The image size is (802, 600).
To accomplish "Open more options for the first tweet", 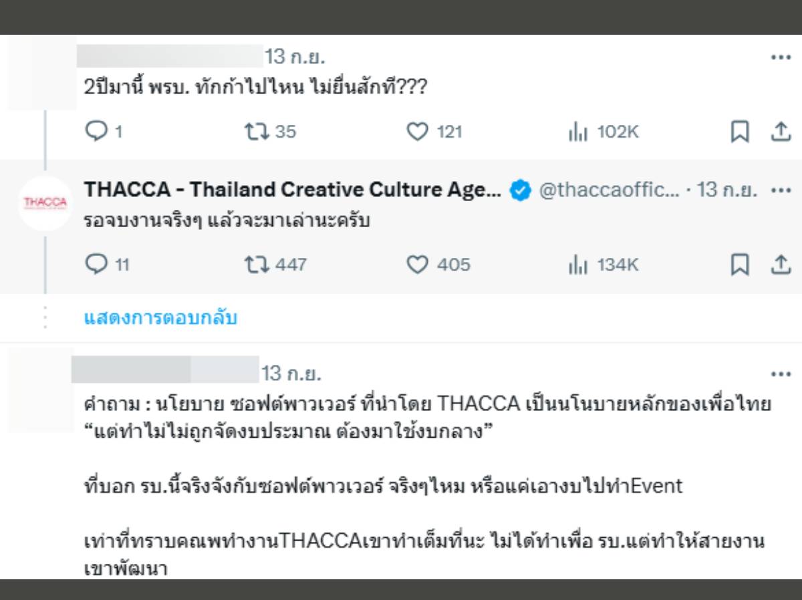I will pyautogui.click(x=781, y=57).
